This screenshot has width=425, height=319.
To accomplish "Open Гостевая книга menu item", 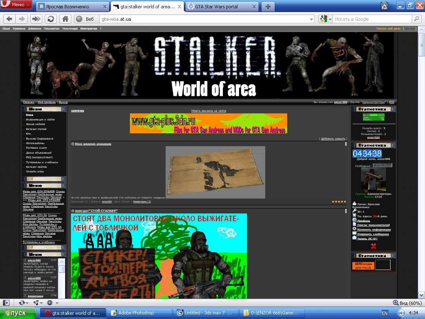I will click(37, 148).
